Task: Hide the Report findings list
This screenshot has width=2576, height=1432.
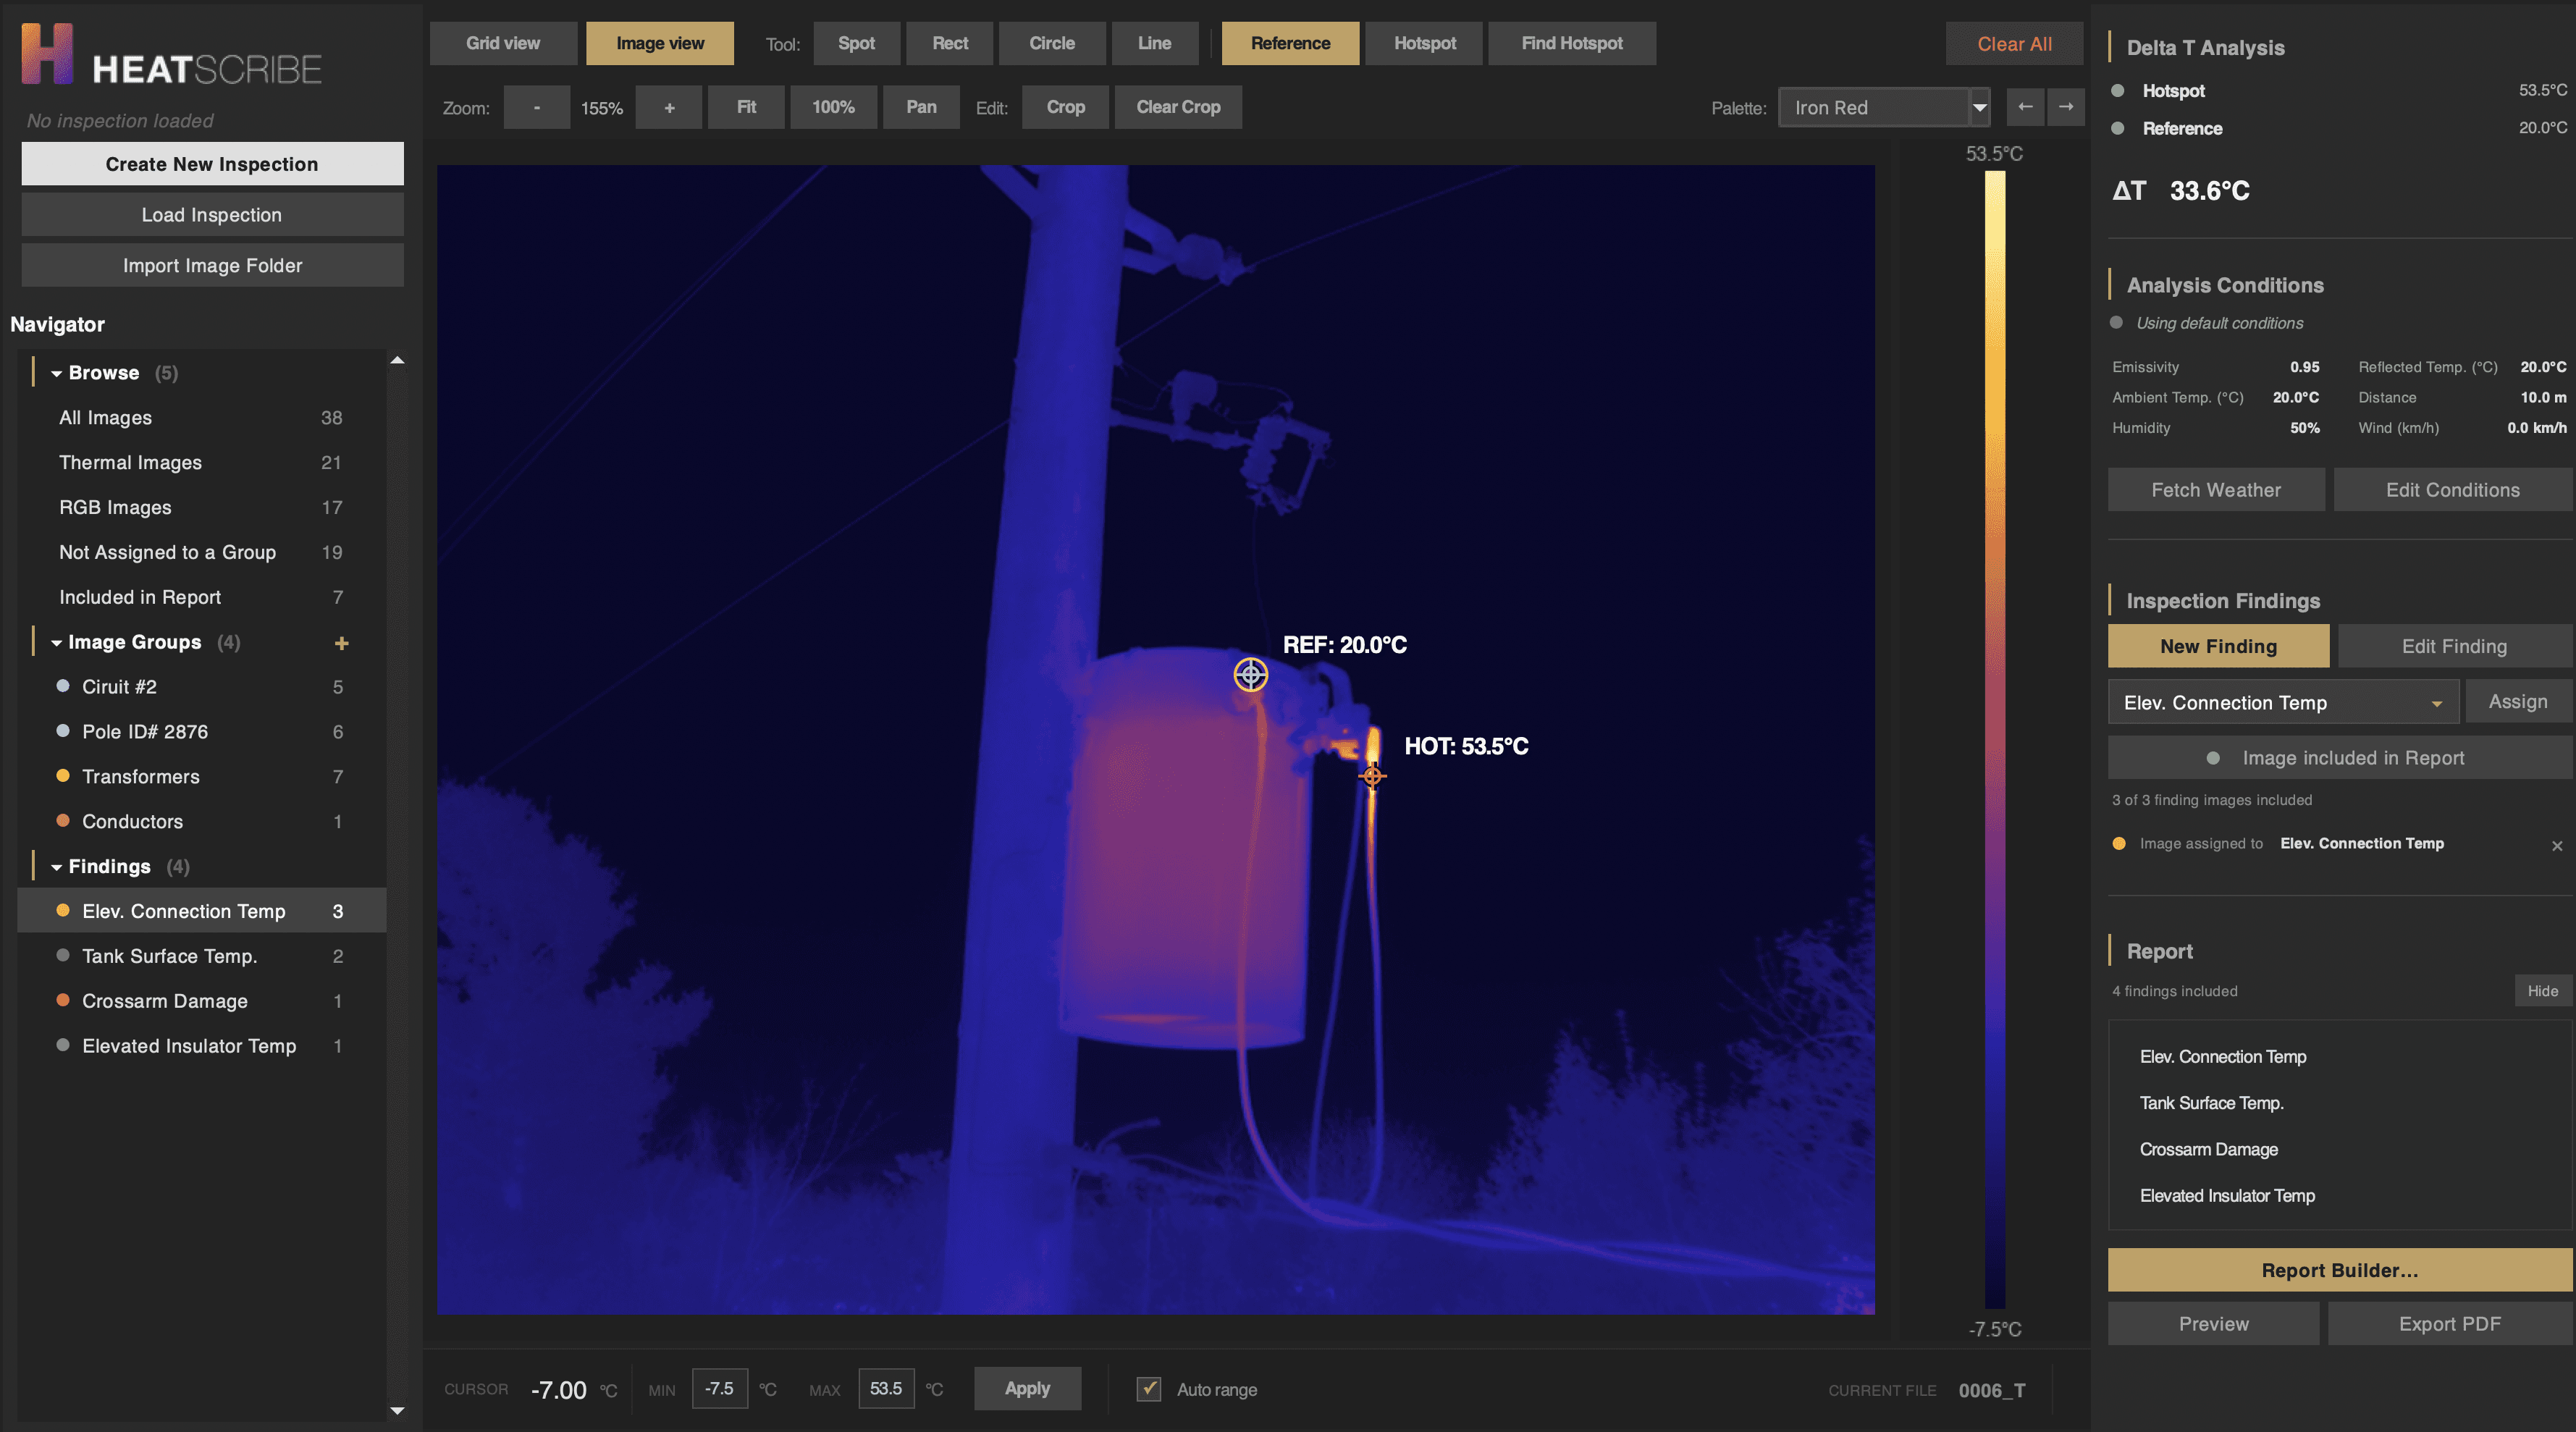Action: (x=2542, y=990)
